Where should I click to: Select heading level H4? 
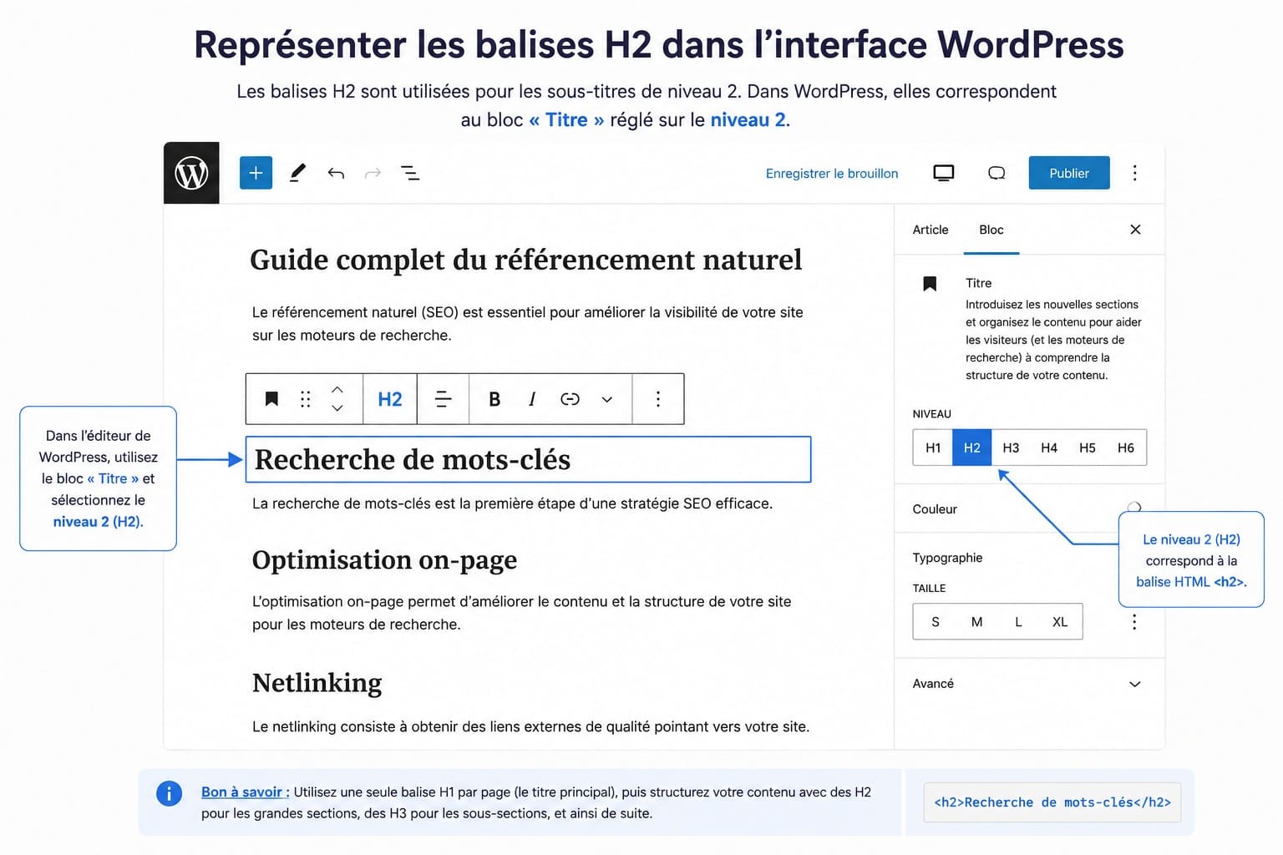click(1049, 448)
